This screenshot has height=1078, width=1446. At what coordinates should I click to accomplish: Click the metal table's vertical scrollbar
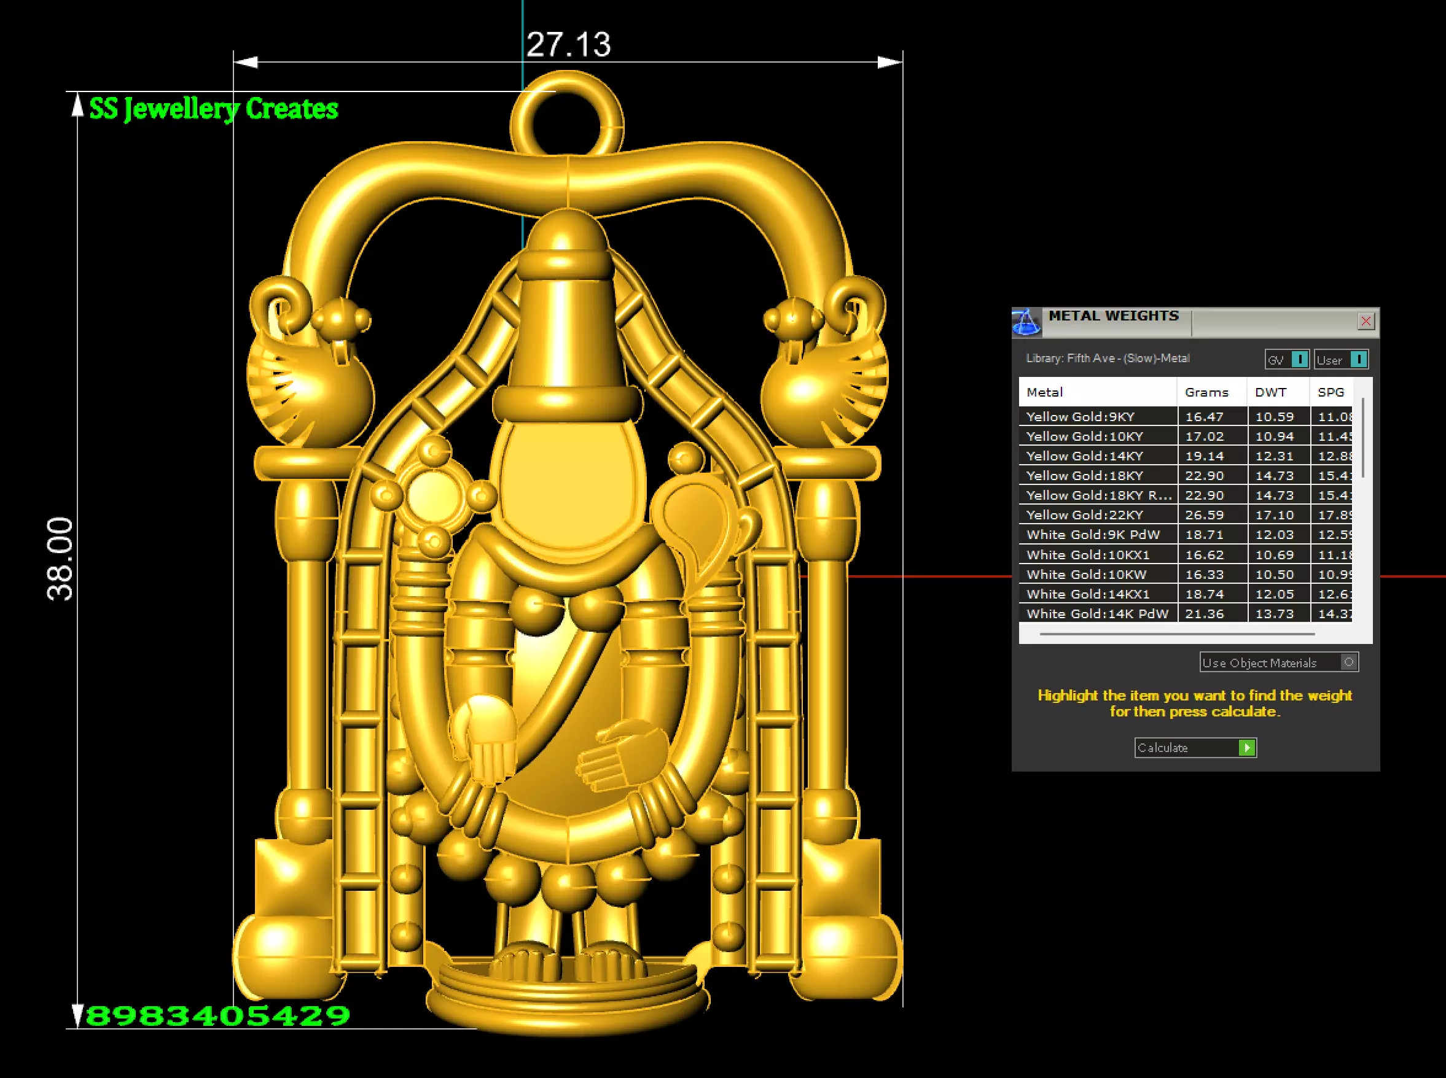pyautogui.click(x=1363, y=438)
